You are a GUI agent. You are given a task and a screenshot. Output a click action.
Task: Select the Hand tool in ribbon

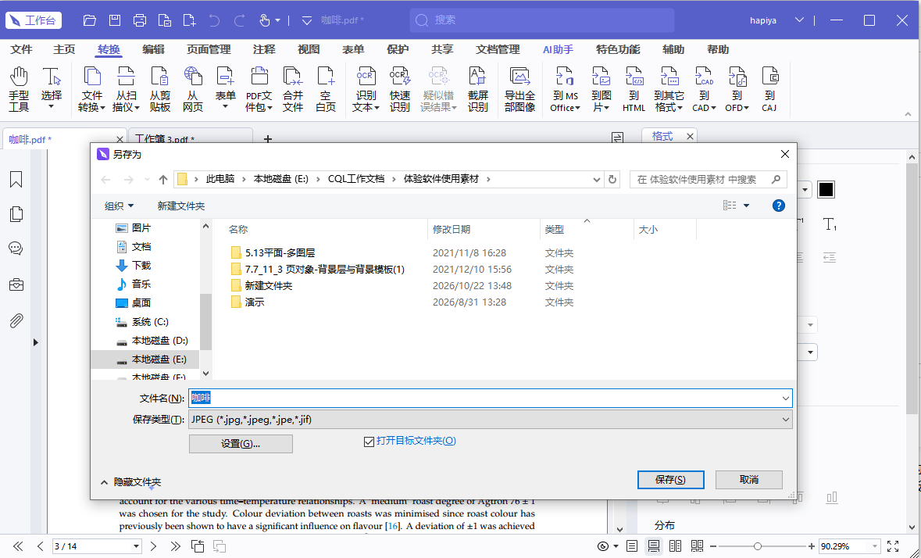pyautogui.click(x=19, y=88)
